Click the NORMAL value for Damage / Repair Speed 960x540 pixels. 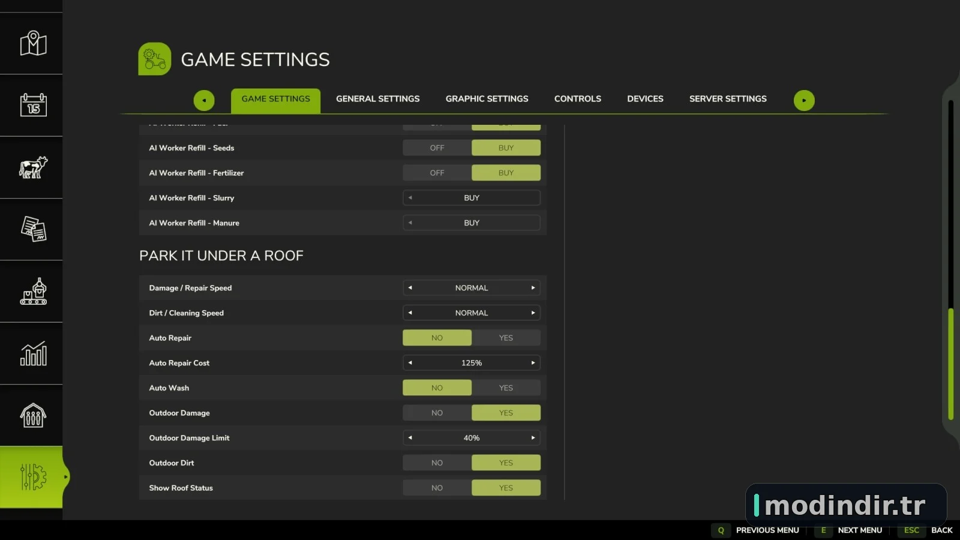coord(472,288)
